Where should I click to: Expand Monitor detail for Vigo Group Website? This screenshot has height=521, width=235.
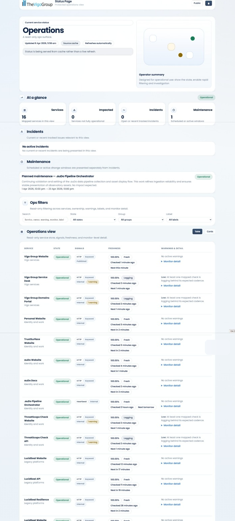[171, 261]
